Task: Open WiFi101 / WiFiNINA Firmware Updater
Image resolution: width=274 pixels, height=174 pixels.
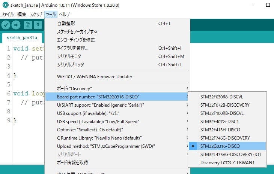Action: coord(117,76)
